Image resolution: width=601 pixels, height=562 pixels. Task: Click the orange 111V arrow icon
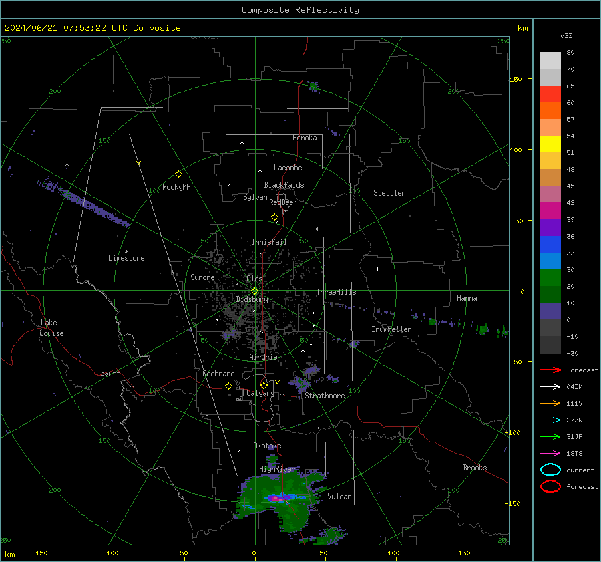(550, 403)
